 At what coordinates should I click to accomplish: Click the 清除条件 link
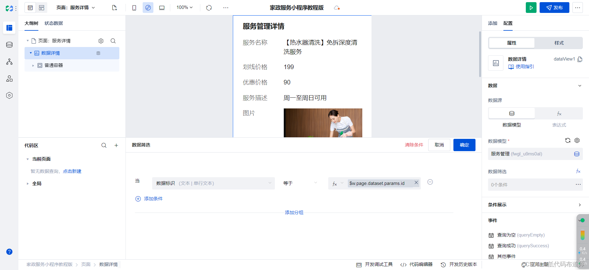pos(414,145)
